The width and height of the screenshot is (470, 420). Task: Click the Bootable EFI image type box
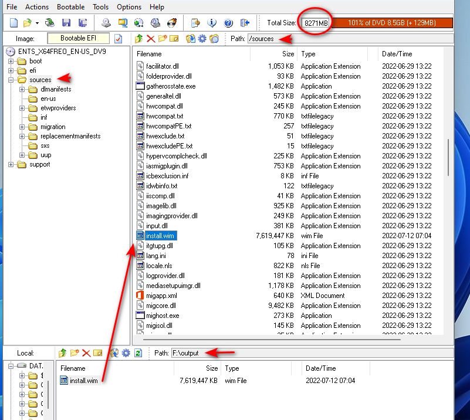point(78,38)
